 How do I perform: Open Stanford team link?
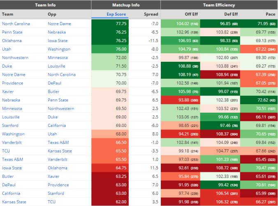[10, 126]
